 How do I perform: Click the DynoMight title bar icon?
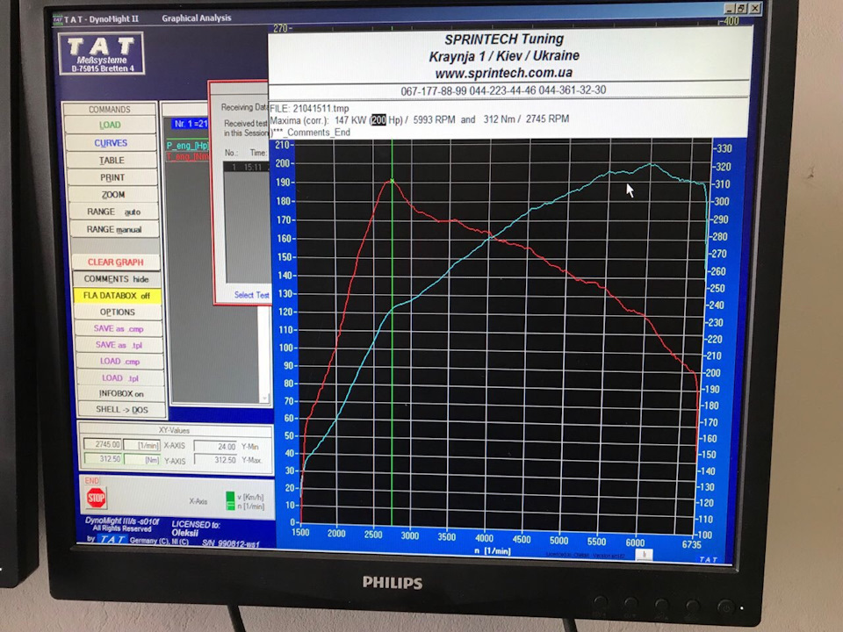click(58, 20)
